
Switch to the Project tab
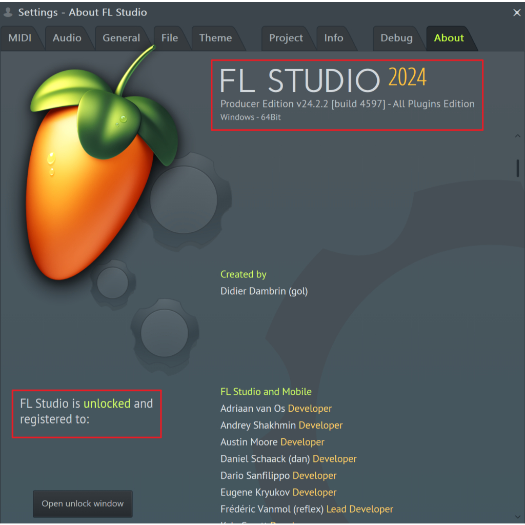286,38
